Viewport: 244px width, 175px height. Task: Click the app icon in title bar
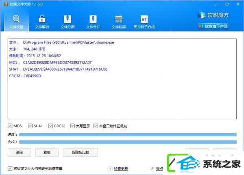pyautogui.click(x=6, y=4)
